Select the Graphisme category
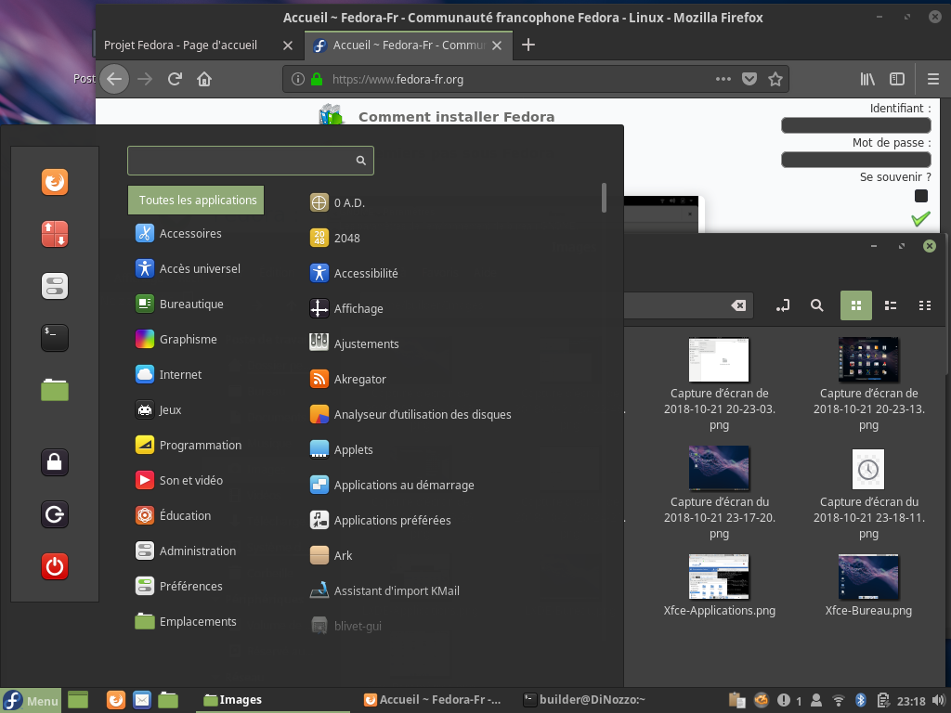This screenshot has width=951, height=713. [176, 339]
